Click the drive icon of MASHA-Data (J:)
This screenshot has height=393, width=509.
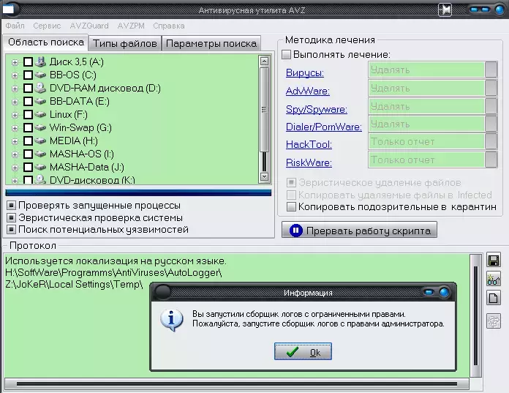pyautogui.click(x=40, y=167)
